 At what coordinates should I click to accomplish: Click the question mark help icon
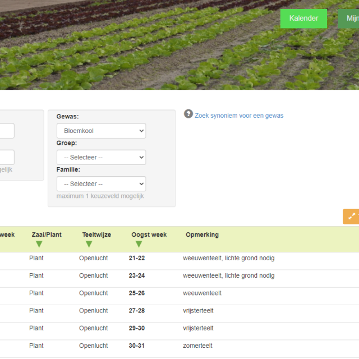click(x=188, y=114)
